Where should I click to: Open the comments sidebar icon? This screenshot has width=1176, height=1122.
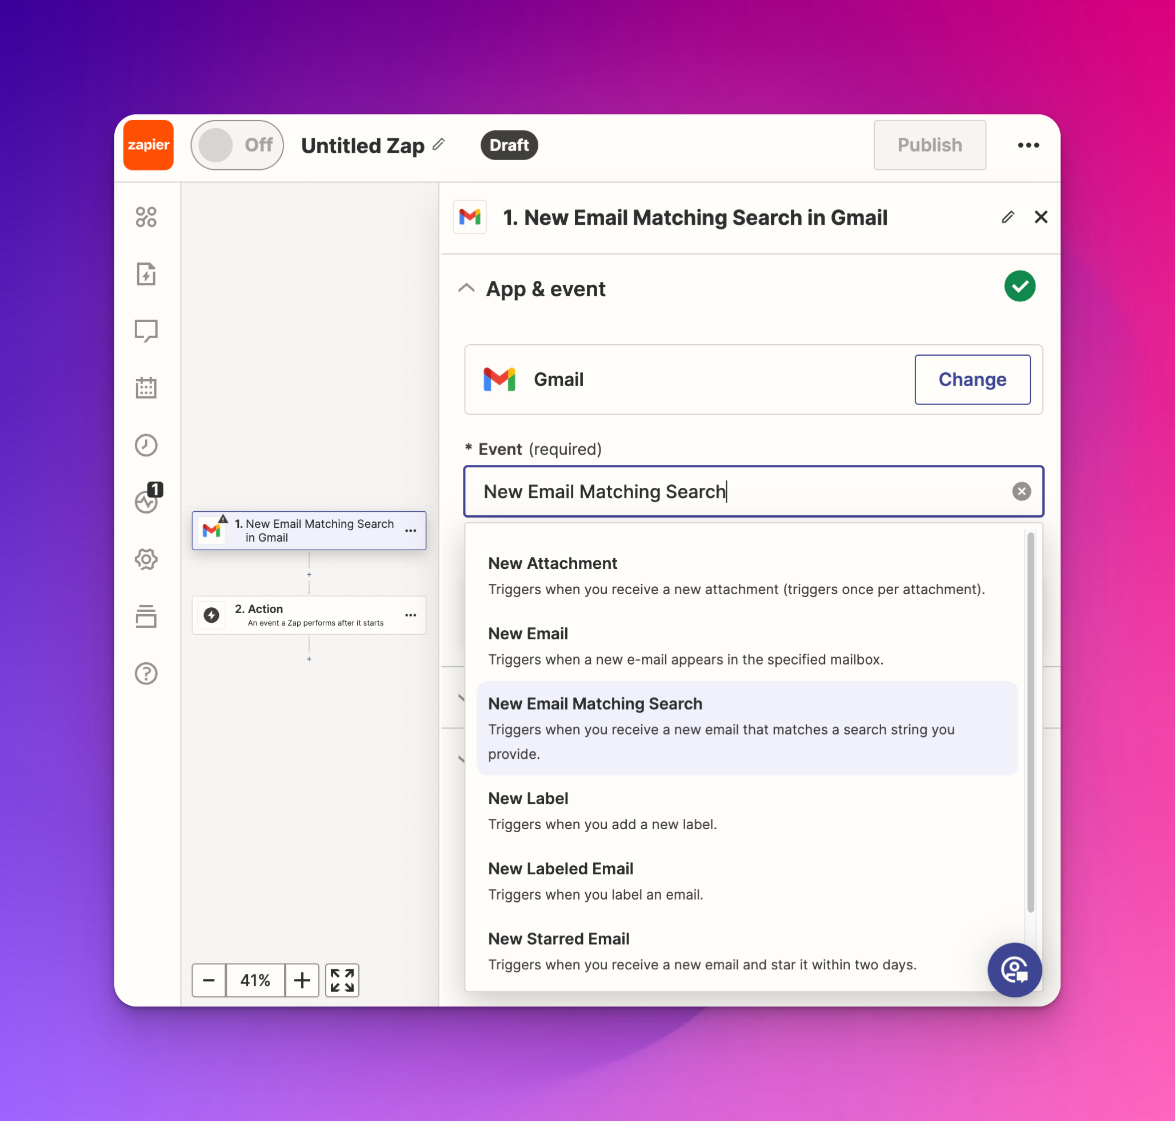(146, 331)
